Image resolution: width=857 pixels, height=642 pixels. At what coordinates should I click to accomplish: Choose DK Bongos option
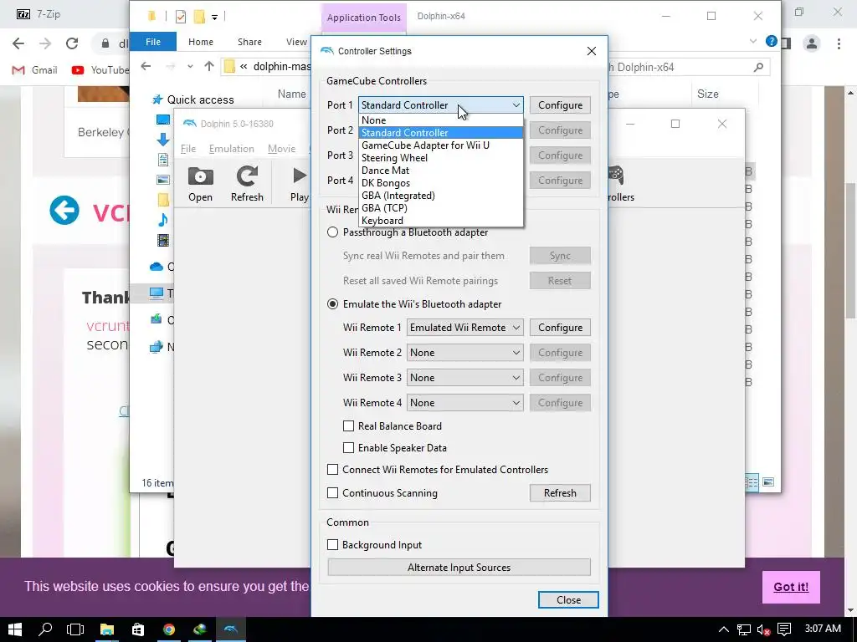[440, 183]
